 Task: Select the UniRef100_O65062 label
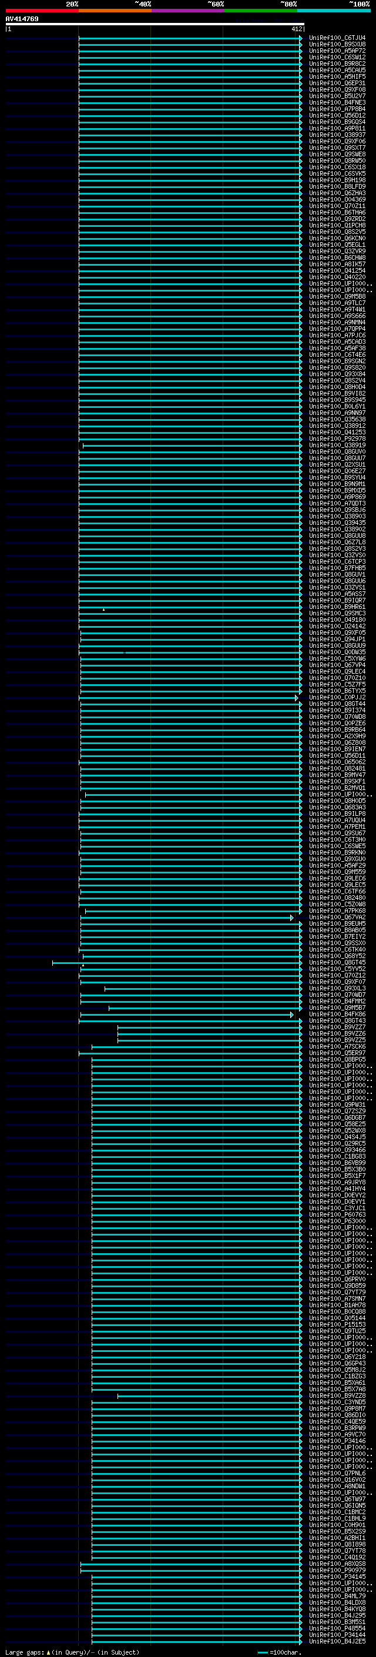click(337, 762)
